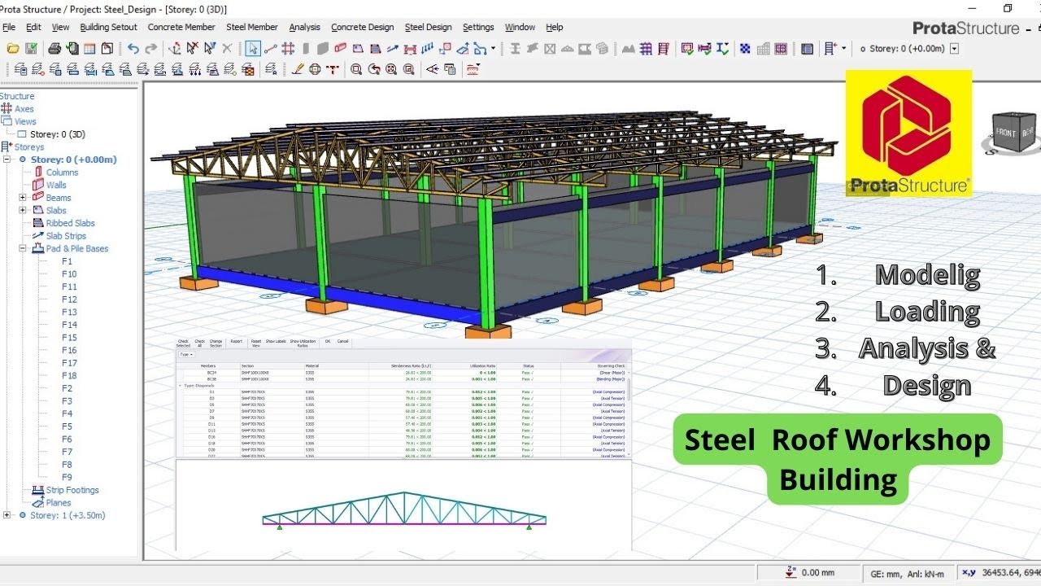Click the 'GE: mm, Anl: kN-m' units status
The height and width of the screenshot is (586, 1041).
tap(908, 573)
